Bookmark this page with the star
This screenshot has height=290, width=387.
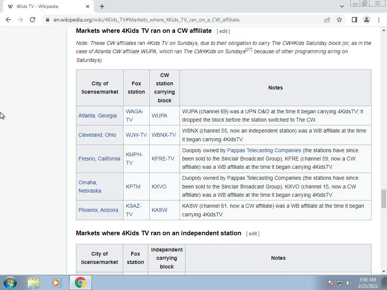[339, 20]
